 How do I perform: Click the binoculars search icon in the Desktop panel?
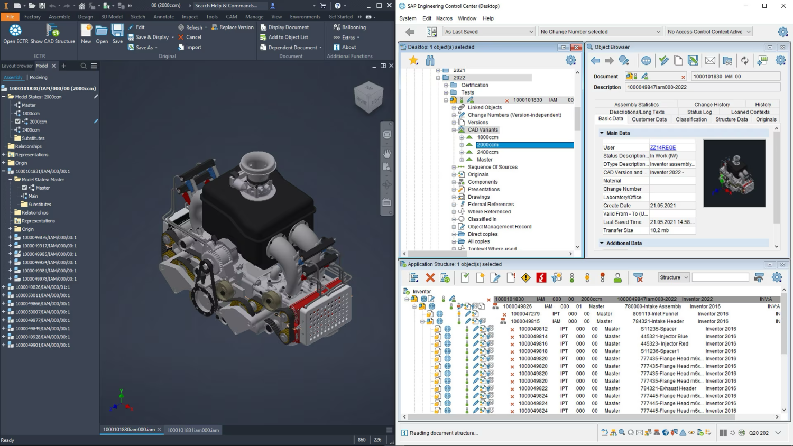pos(430,60)
